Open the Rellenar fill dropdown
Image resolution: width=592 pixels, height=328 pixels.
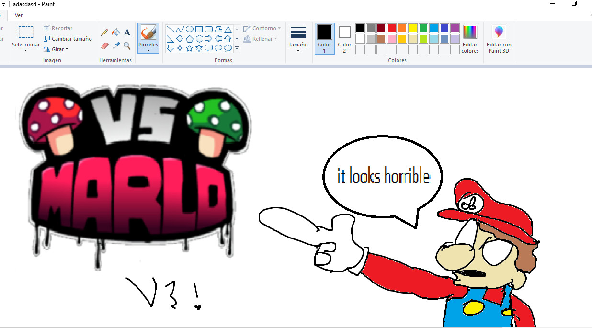point(260,39)
